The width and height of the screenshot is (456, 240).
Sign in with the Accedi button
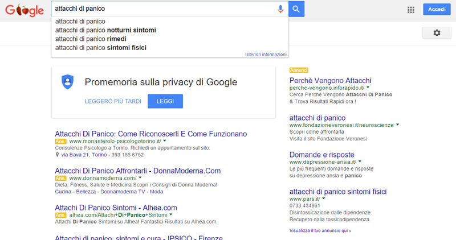click(x=437, y=9)
